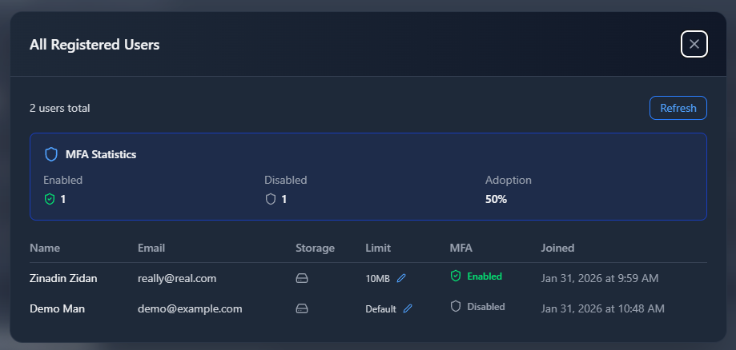This screenshot has height=350, width=736.
Task: Click the edit pencil next to Default limit
Action: [408, 308]
